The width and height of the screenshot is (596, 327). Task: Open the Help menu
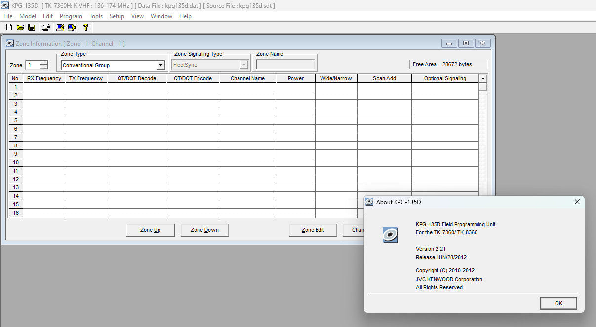pos(185,16)
